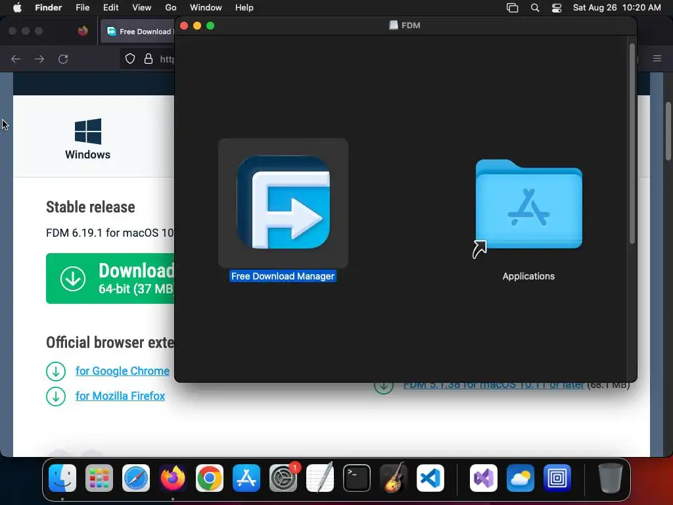The image size is (673, 505).
Task: Open the Window menu
Action: [206, 8]
